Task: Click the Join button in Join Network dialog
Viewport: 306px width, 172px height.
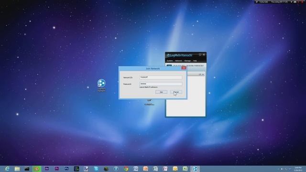Action: point(161,92)
